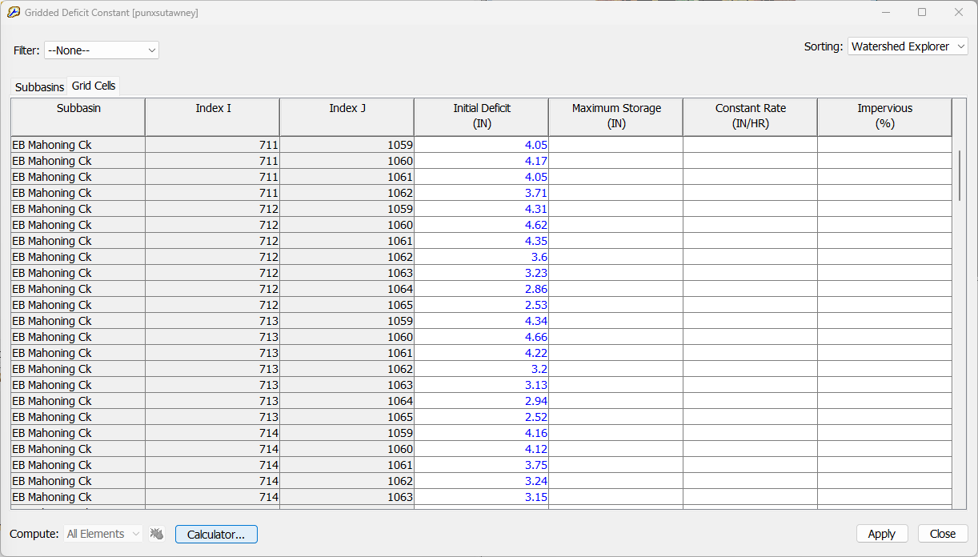Click the Maximum Storage (IN) column header
This screenshot has width=978, height=557.
point(616,117)
